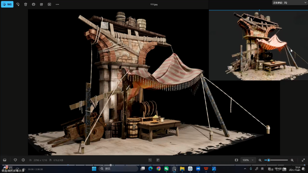The width and height of the screenshot is (308, 173).
Task: Show file info with the info icon
Action: pyautogui.click(x=23, y=160)
